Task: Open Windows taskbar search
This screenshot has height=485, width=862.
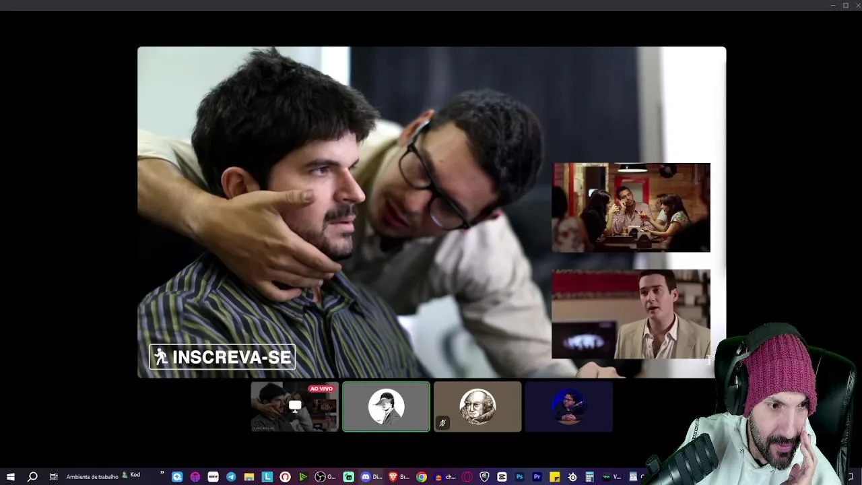Action: (x=32, y=477)
